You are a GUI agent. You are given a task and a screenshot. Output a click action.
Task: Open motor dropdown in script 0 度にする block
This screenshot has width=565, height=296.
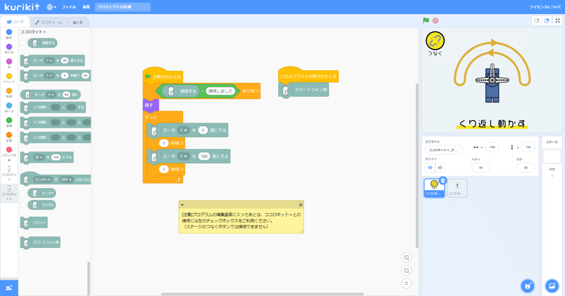[184, 130]
